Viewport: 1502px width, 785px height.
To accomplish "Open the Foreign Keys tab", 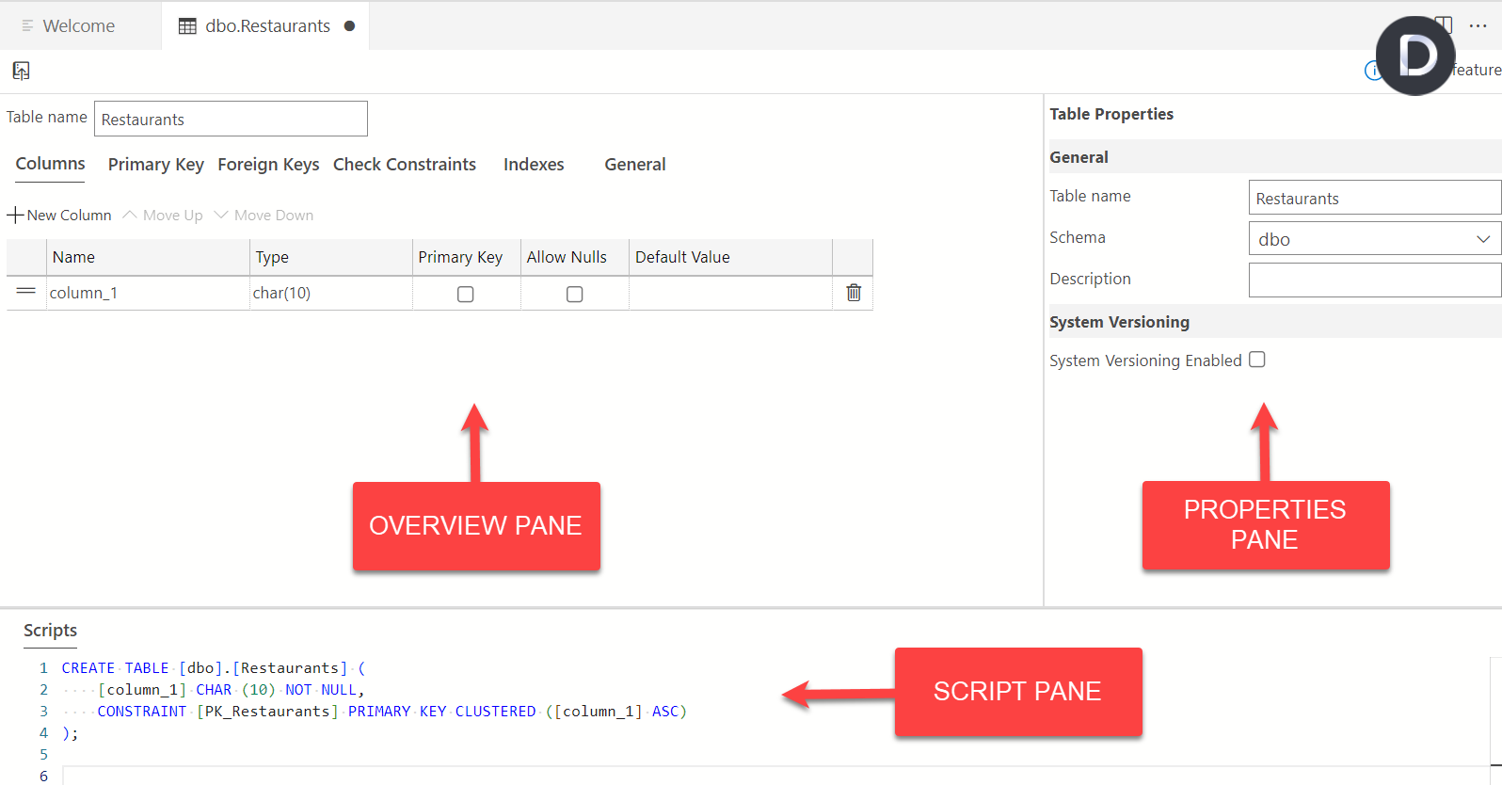I will [268, 165].
